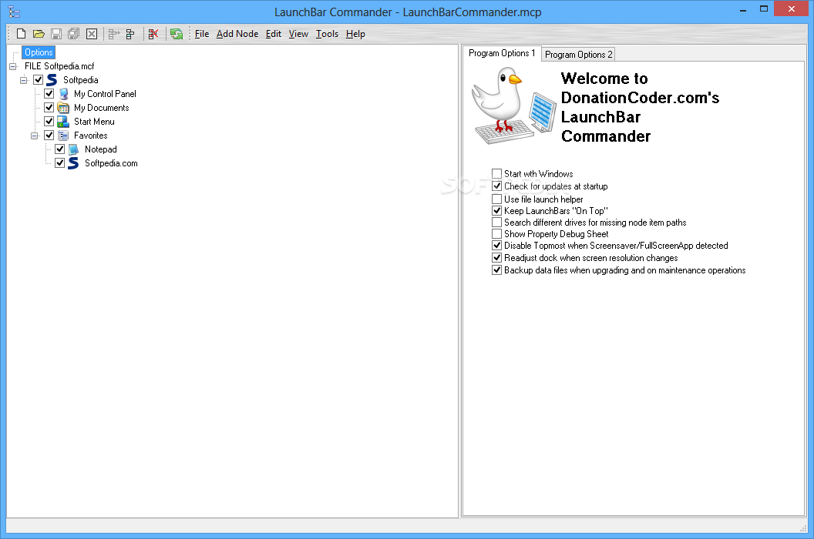The image size is (814, 539).
Task: Click the Save floppy disk icon
Action: (x=56, y=34)
